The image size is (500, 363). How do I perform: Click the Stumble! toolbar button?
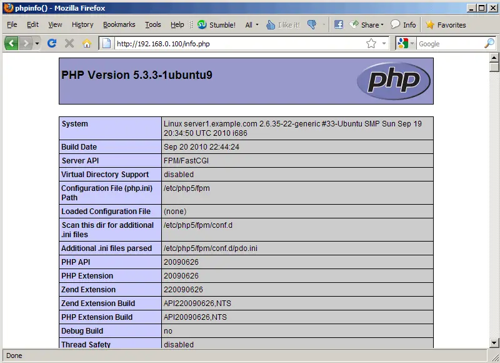pyautogui.click(x=216, y=25)
